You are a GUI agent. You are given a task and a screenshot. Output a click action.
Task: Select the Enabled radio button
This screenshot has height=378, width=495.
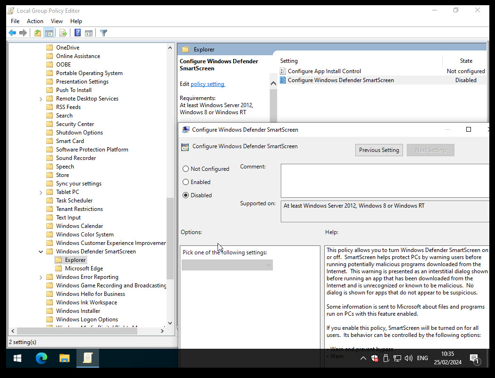[185, 182]
